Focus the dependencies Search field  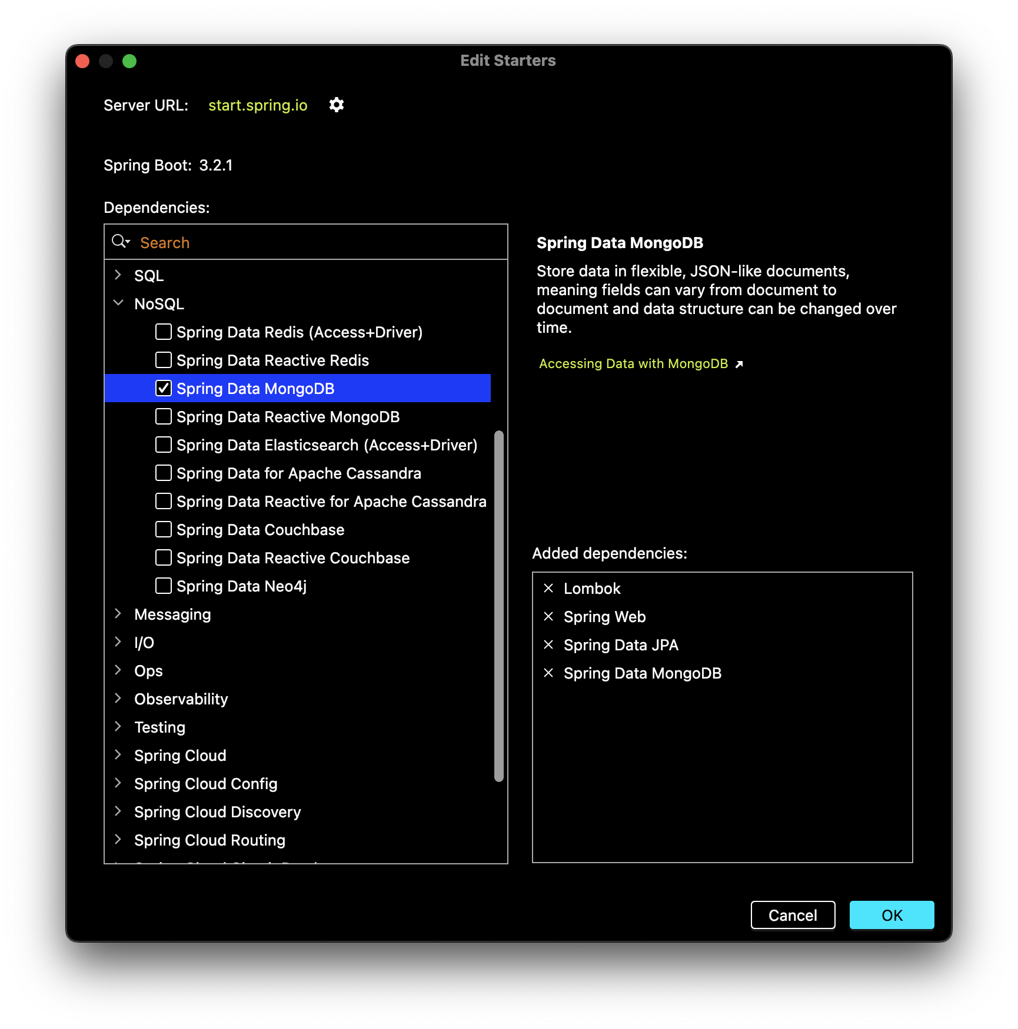click(306, 242)
